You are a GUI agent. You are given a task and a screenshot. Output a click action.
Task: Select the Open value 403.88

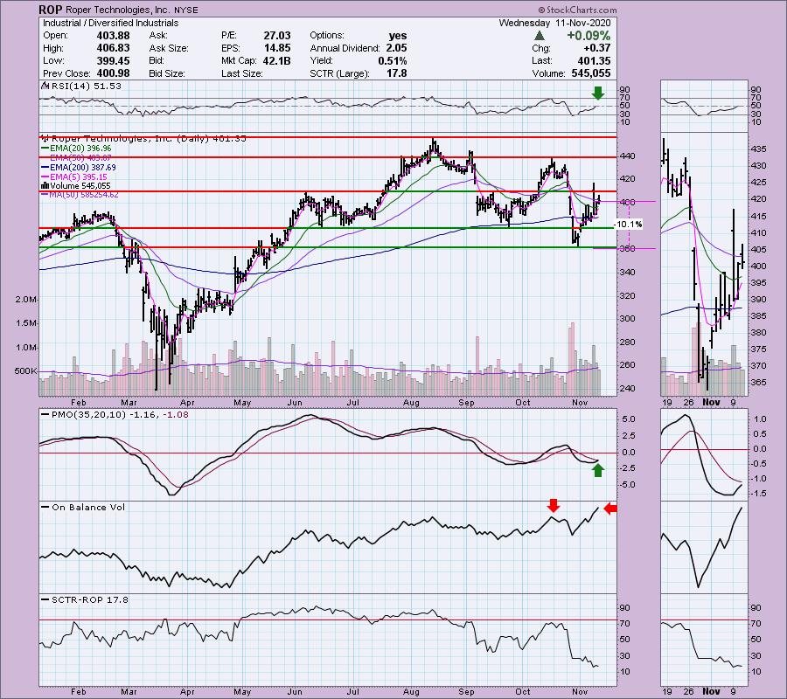[x=113, y=36]
